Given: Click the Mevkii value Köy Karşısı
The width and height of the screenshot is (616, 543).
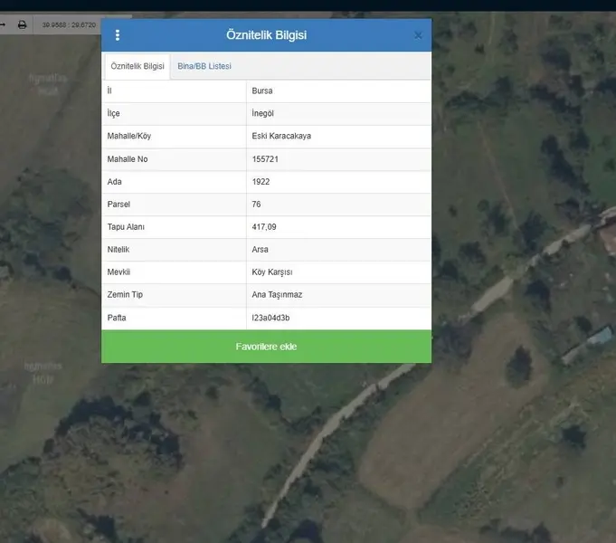Looking at the screenshot, I should (x=272, y=272).
